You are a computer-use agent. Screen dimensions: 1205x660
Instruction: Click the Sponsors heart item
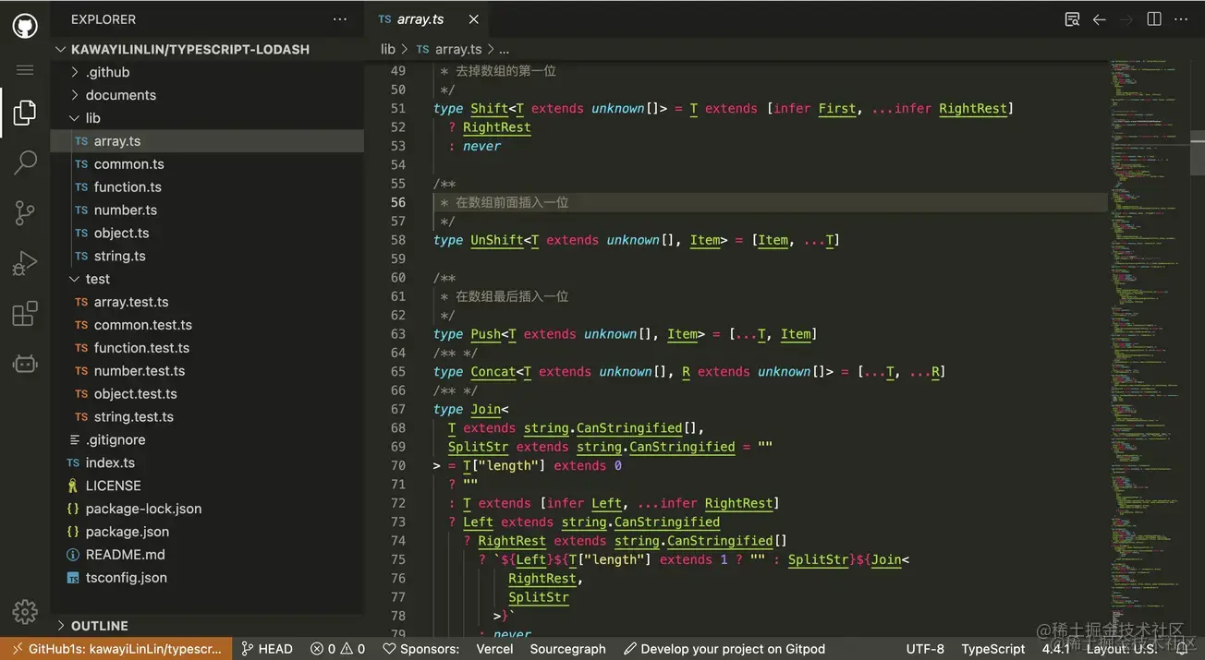tap(420, 649)
